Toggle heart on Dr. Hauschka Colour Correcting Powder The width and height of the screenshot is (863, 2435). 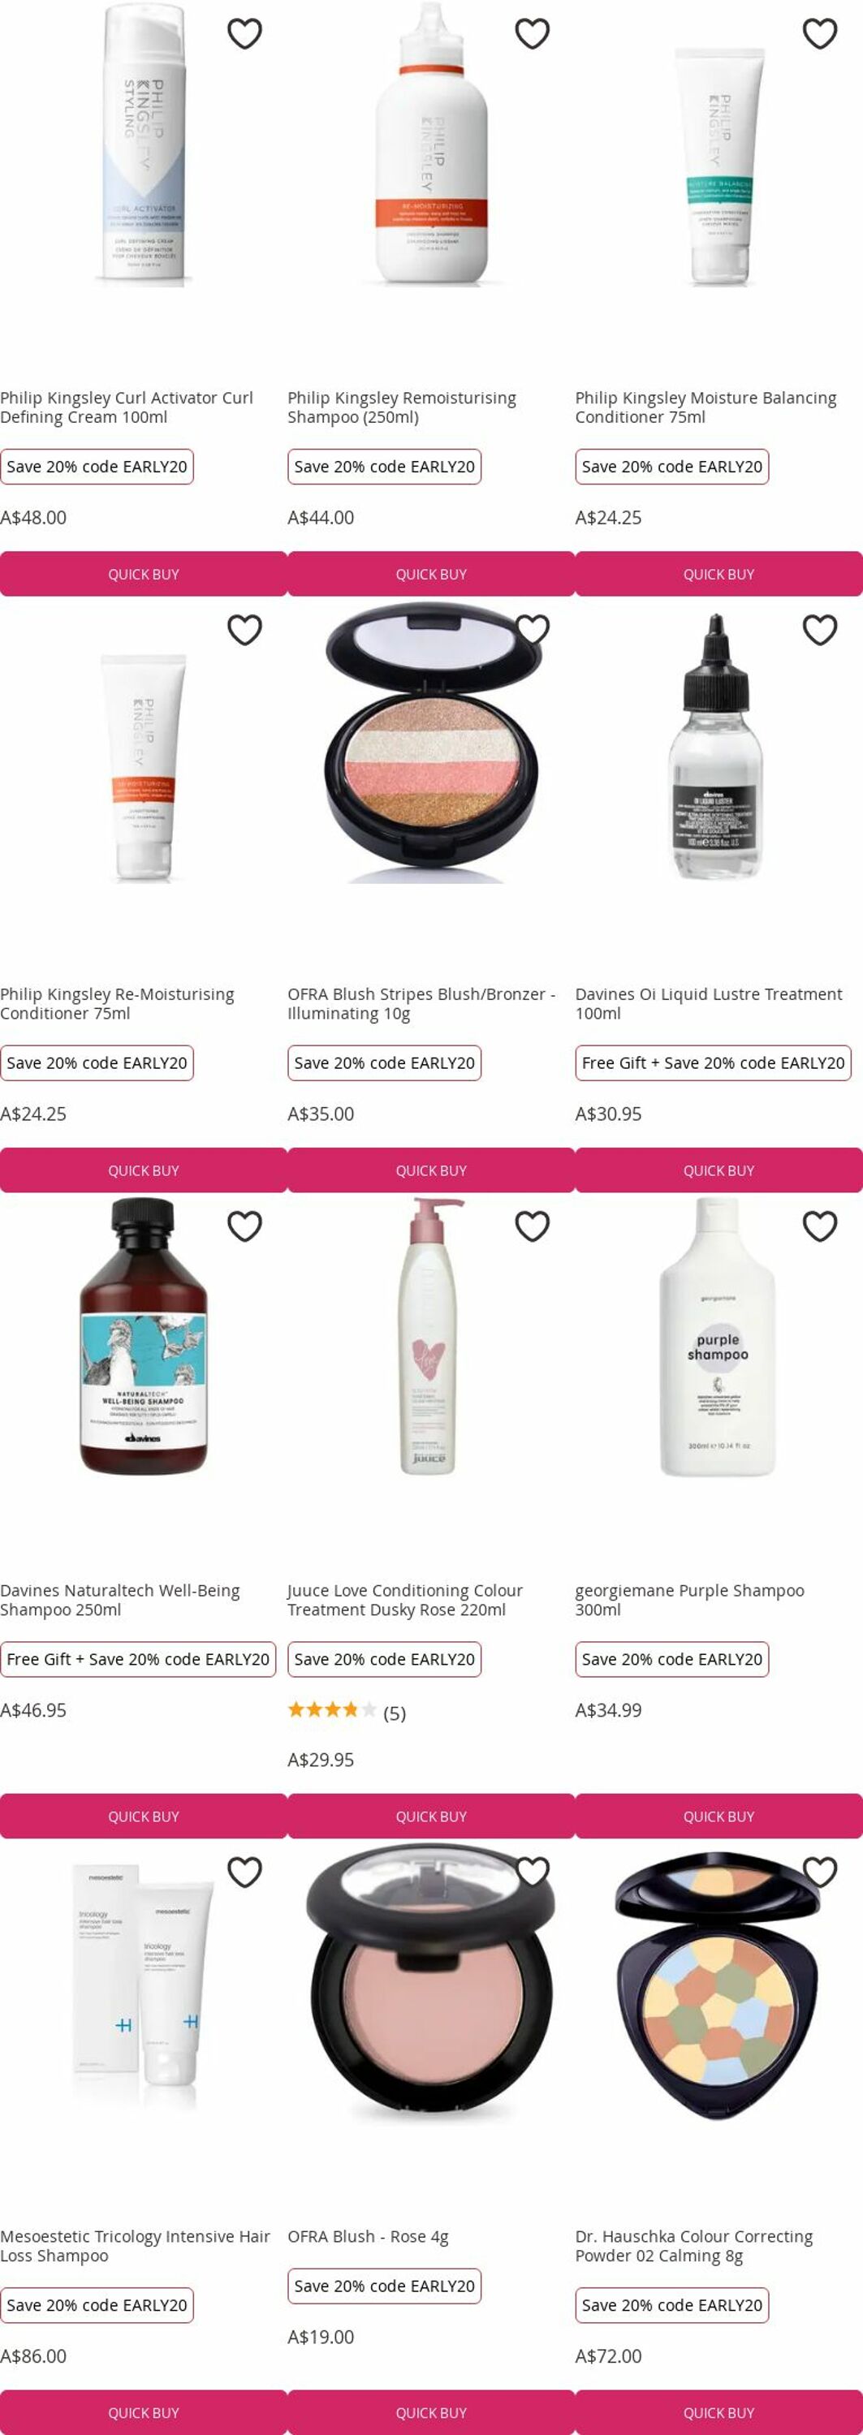(x=819, y=1872)
